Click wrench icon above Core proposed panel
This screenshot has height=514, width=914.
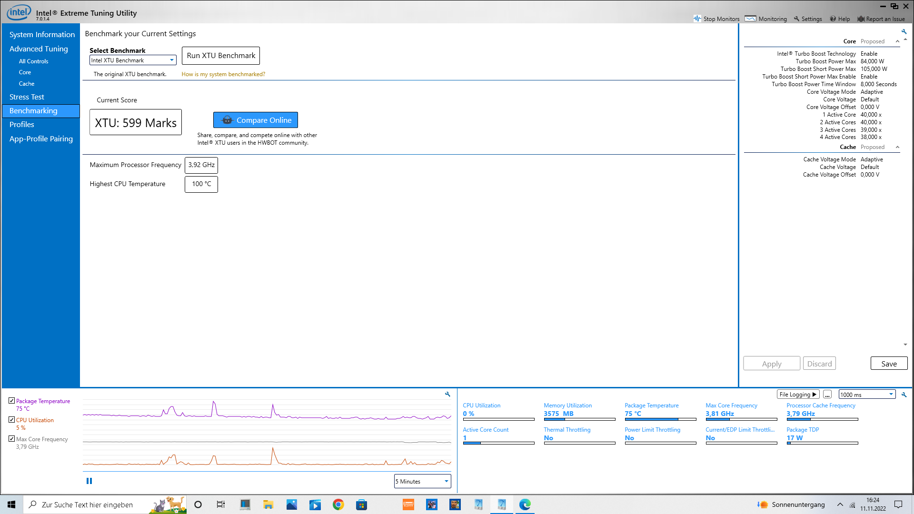coord(904,31)
